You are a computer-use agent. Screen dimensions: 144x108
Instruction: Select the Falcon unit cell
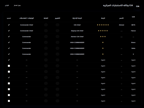tap(133, 31)
